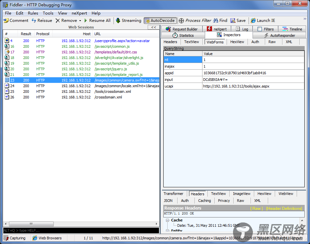Click right arrow of sessions scrollbar

(156, 224)
